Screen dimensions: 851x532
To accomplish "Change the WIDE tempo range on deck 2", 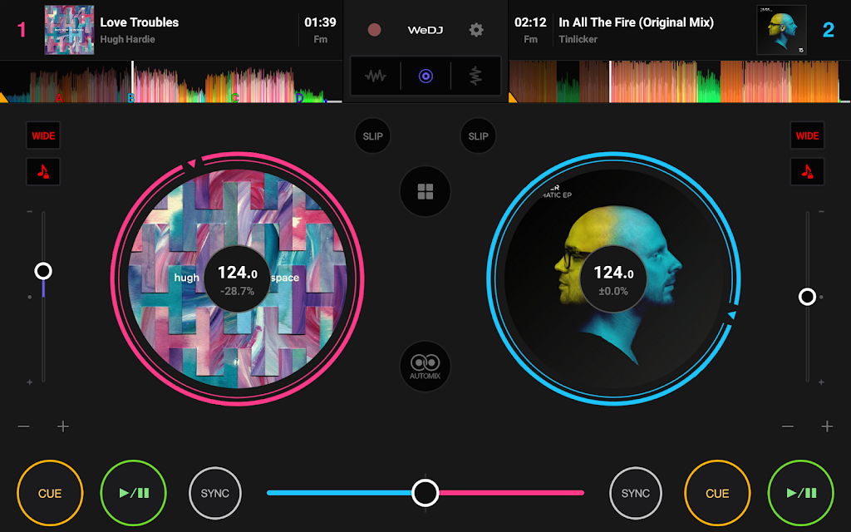I will pyautogui.click(x=807, y=135).
